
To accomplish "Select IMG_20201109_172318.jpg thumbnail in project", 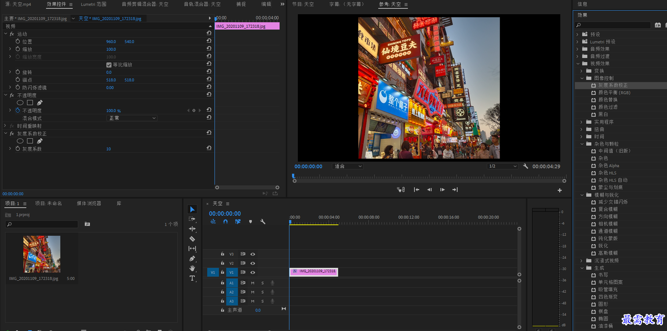I will tap(42, 254).
